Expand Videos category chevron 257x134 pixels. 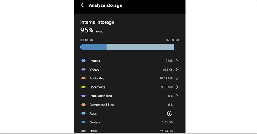(177, 69)
